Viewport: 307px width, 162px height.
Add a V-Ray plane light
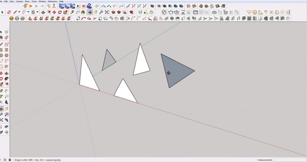[249, 12]
